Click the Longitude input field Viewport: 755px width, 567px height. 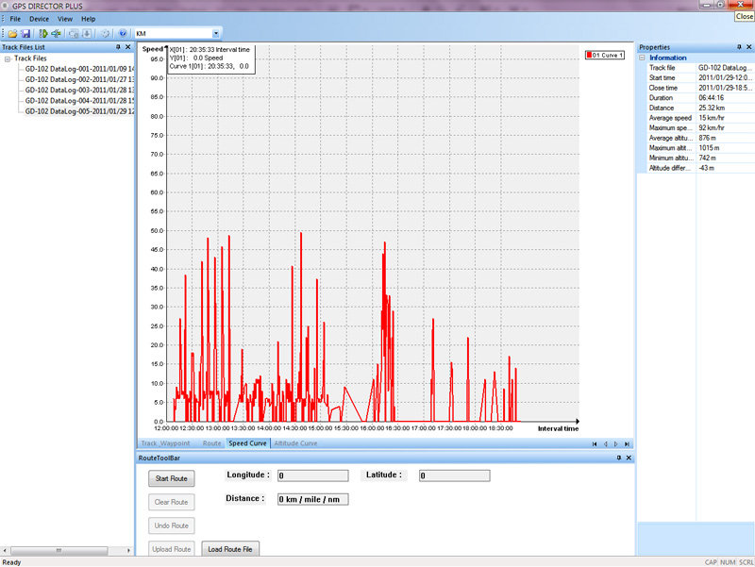[313, 475]
